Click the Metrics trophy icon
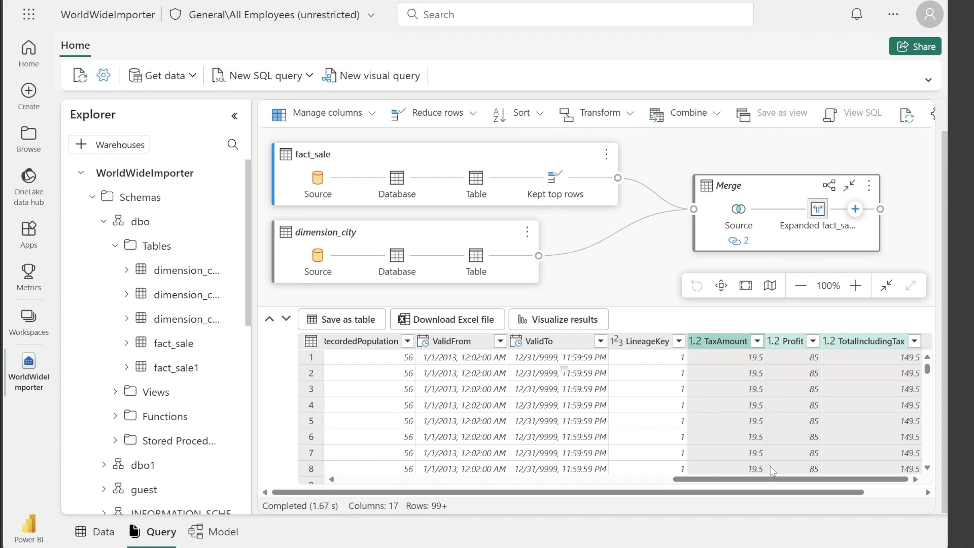974x548 pixels. pos(28,271)
